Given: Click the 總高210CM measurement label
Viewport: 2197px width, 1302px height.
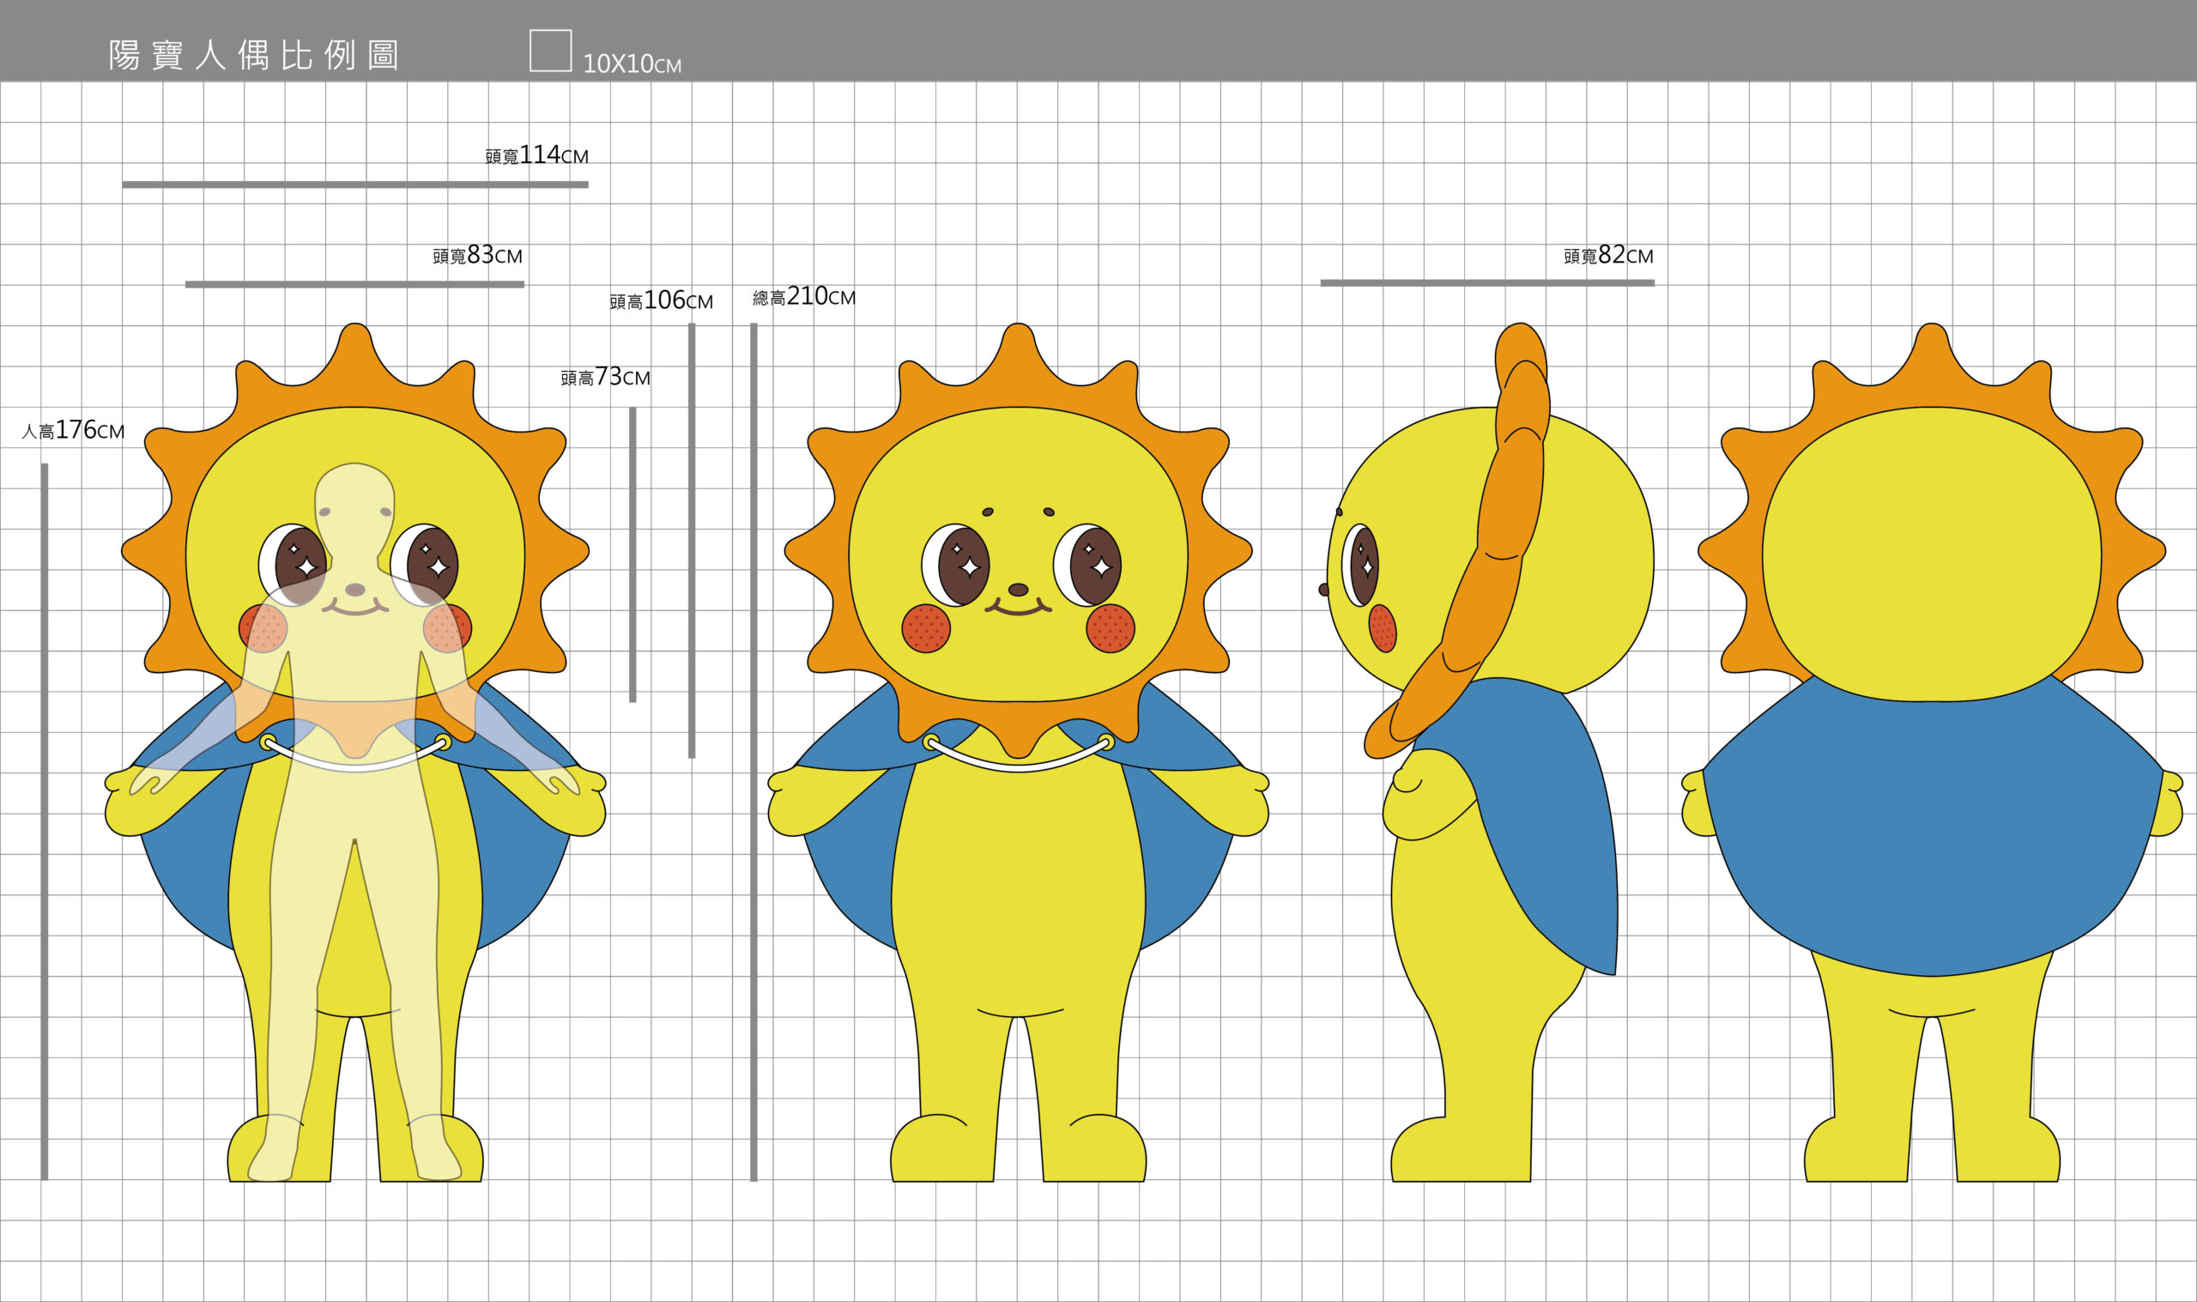Looking at the screenshot, I should pos(803,297).
